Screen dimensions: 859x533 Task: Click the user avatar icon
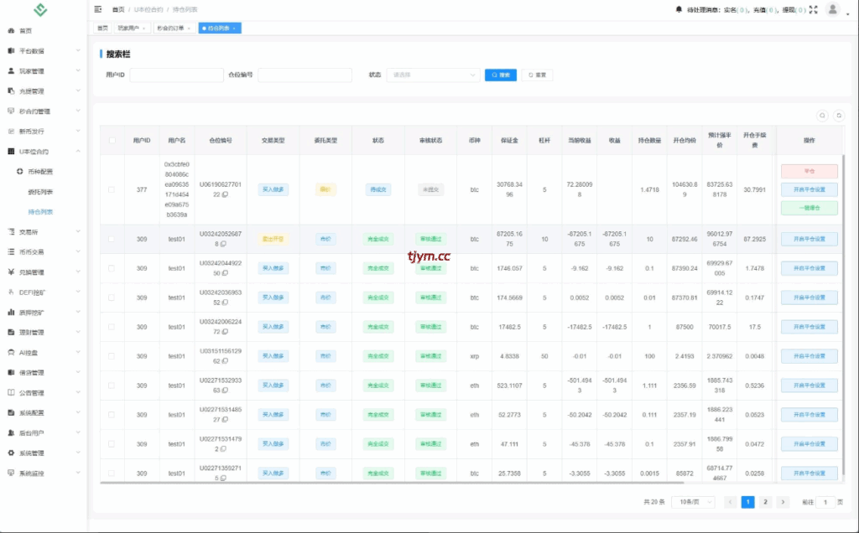click(x=832, y=9)
